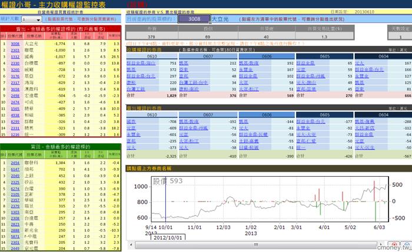The width and height of the screenshot is (412, 252).
Task: Open stock code 3658 link
Action: click(15, 89)
